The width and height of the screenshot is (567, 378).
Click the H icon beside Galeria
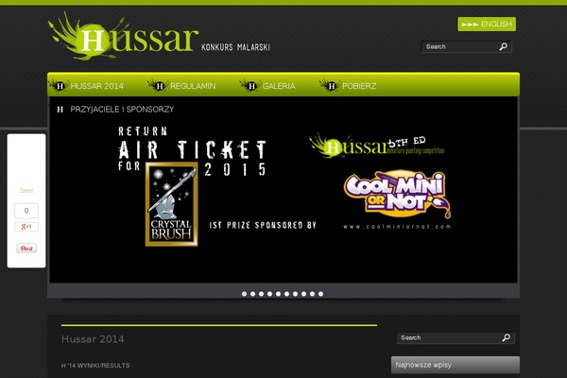pos(250,86)
